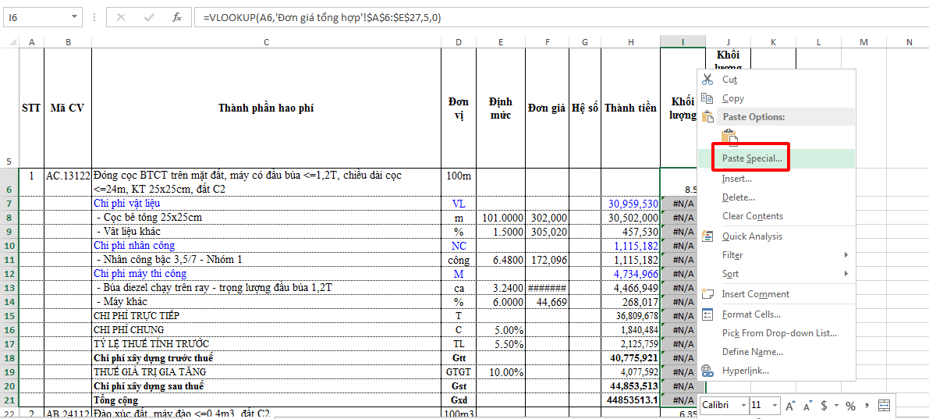The image size is (929, 419).
Task: Click cell 'THUẾ GIÁ TRỊ GIA TĂNG'
Action: pyautogui.click(x=266, y=371)
